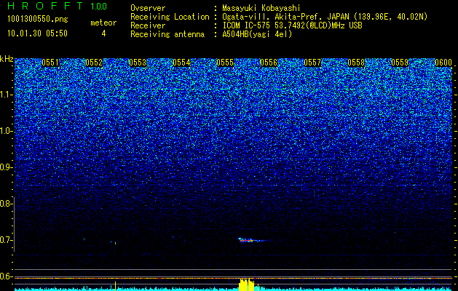Click the 0.8 kHz axis label

pyautogui.click(x=6, y=204)
